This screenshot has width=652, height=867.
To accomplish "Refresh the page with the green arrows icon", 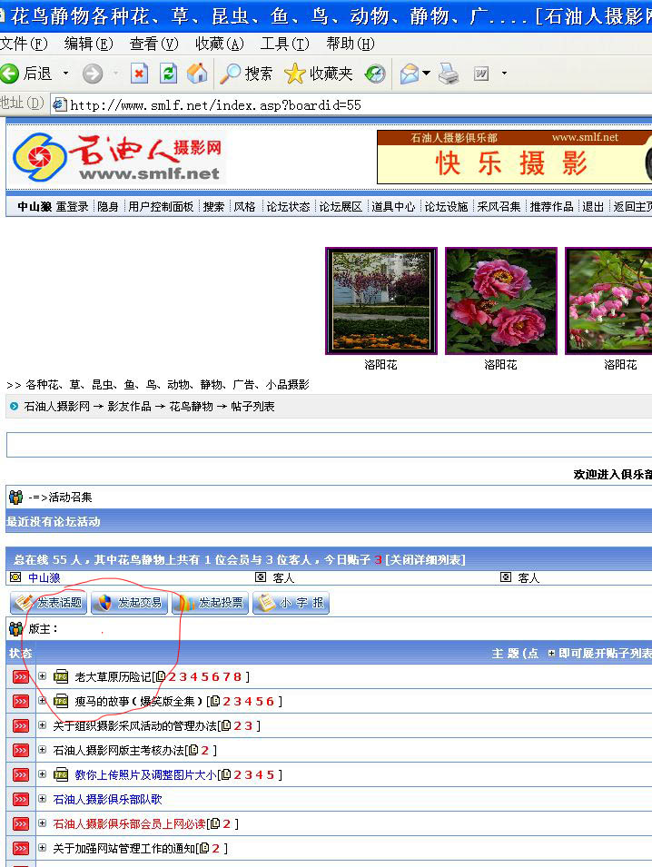I will point(168,74).
